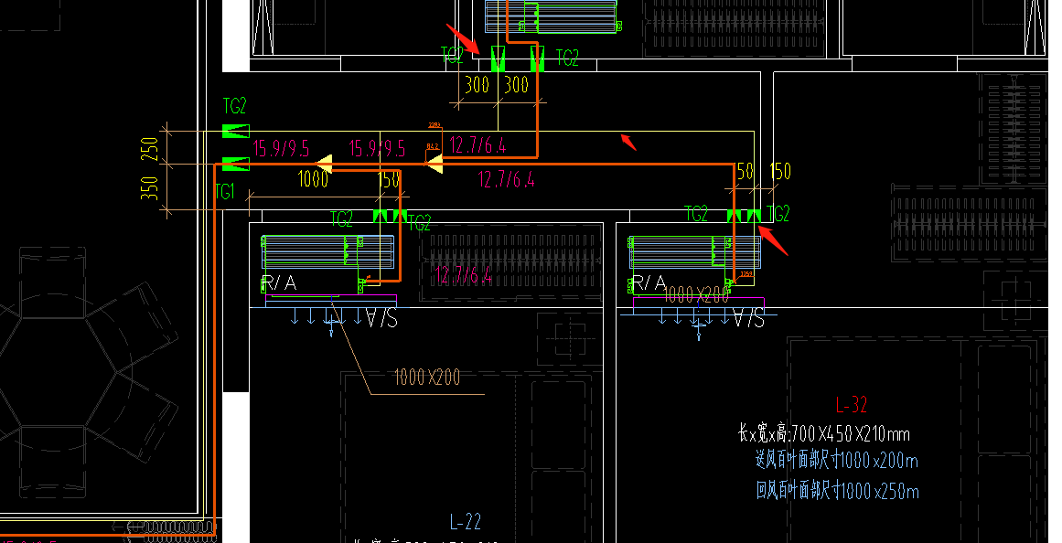This screenshot has width=1062, height=543.
Task: Select the rightmost 150 dimension above the L-32 unit
Action: click(780, 171)
